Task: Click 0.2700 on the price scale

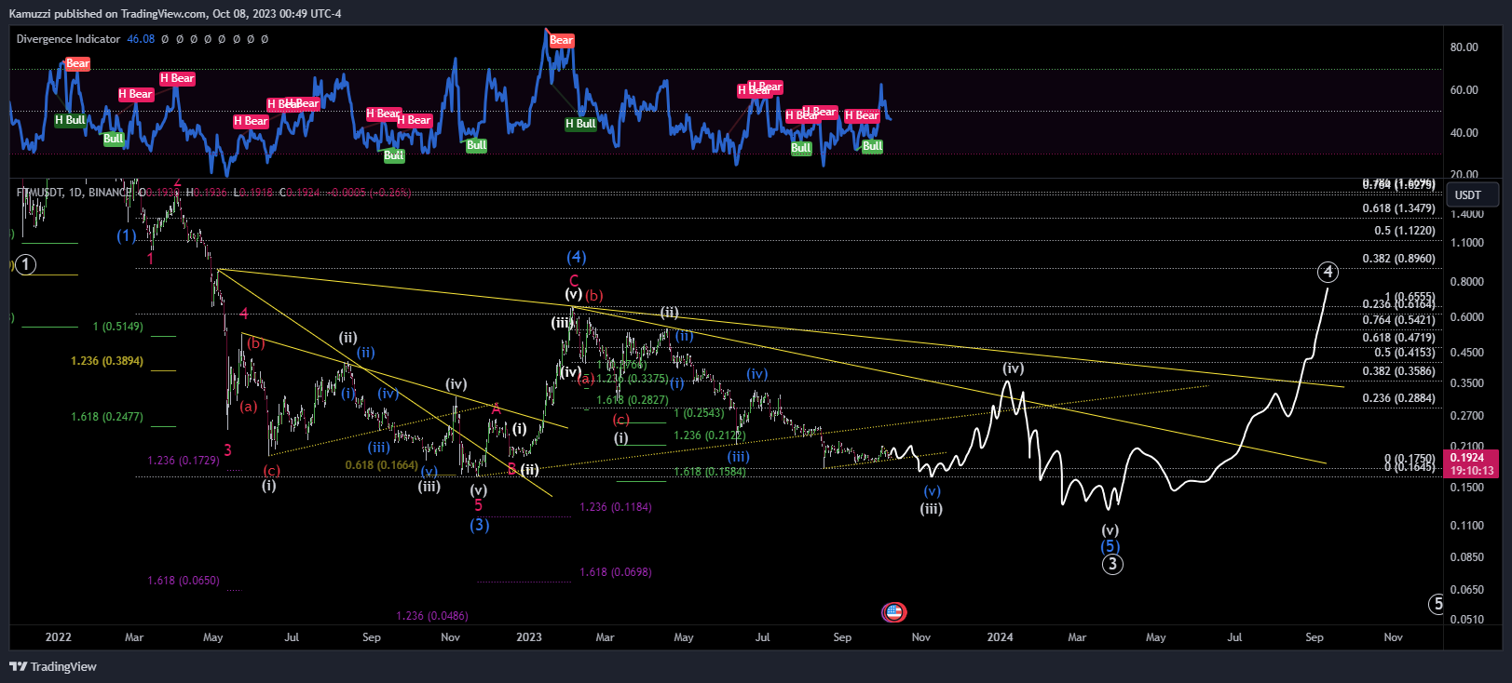Action: tap(1467, 416)
